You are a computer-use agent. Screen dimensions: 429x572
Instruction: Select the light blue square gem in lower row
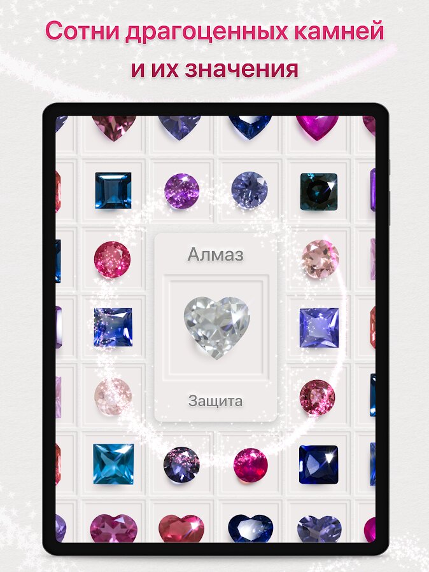click(x=113, y=464)
